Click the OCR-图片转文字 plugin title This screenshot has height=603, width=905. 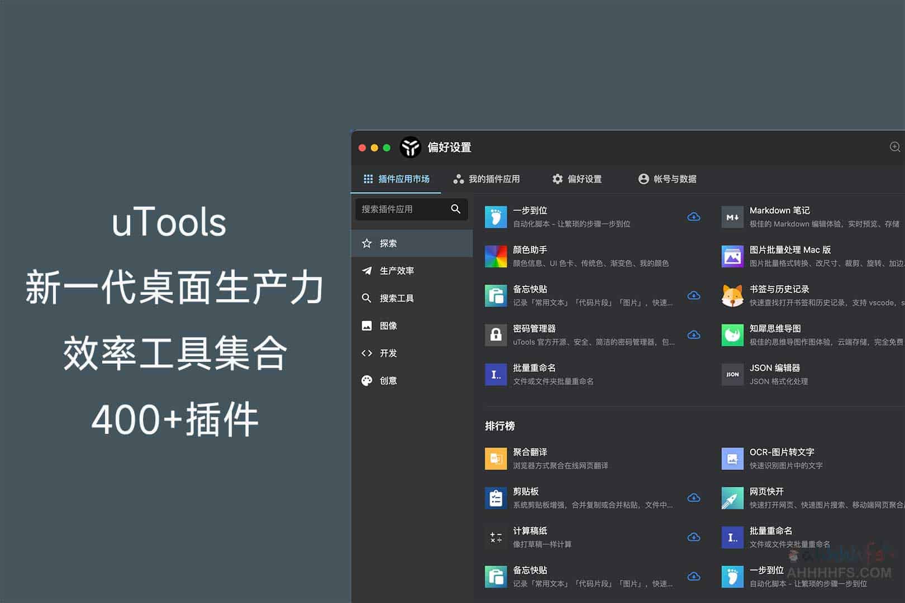click(782, 452)
